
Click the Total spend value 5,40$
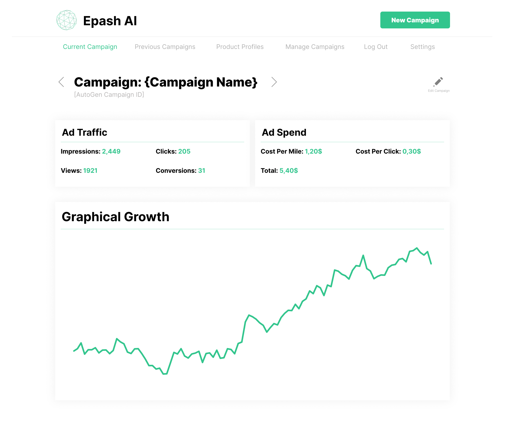tap(289, 171)
